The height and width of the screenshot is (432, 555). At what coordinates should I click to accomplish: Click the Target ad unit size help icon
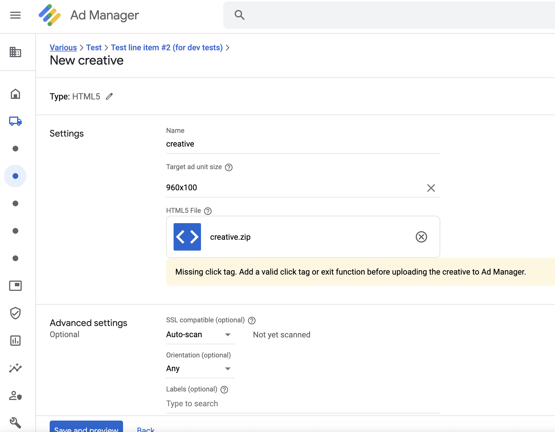click(x=229, y=167)
